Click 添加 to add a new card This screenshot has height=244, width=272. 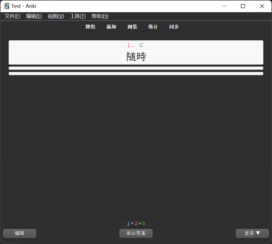click(111, 27)
